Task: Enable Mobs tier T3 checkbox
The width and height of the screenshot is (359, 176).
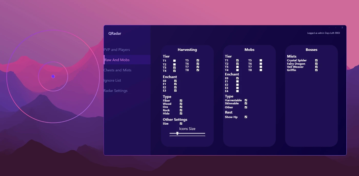Action: pyautogui.click(x=237, y=67)
